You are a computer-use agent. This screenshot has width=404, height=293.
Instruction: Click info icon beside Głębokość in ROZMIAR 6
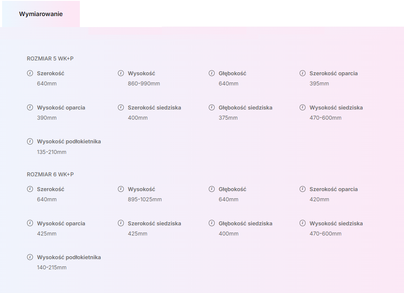tap(212, 189)
